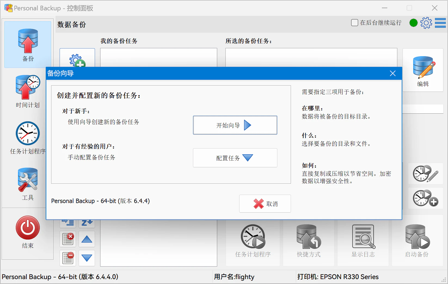Click the 编辑 edit backup task icon

point(423,71)
